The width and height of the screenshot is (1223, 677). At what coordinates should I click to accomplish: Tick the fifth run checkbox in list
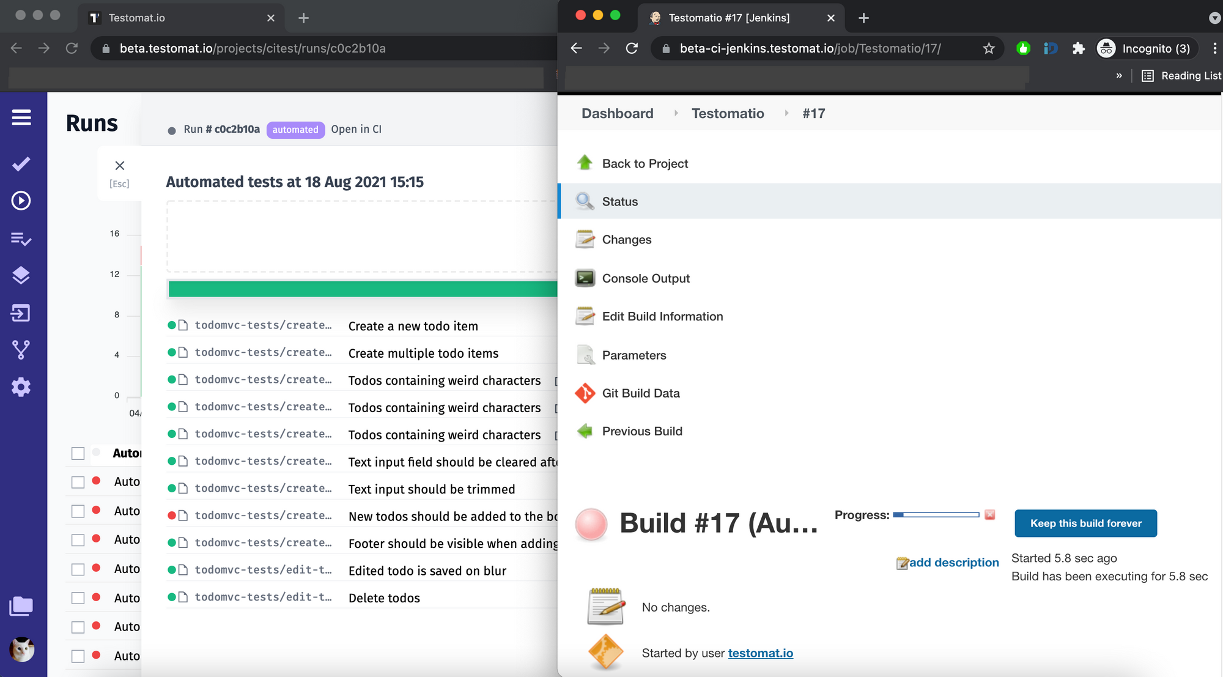coord(78,569)
